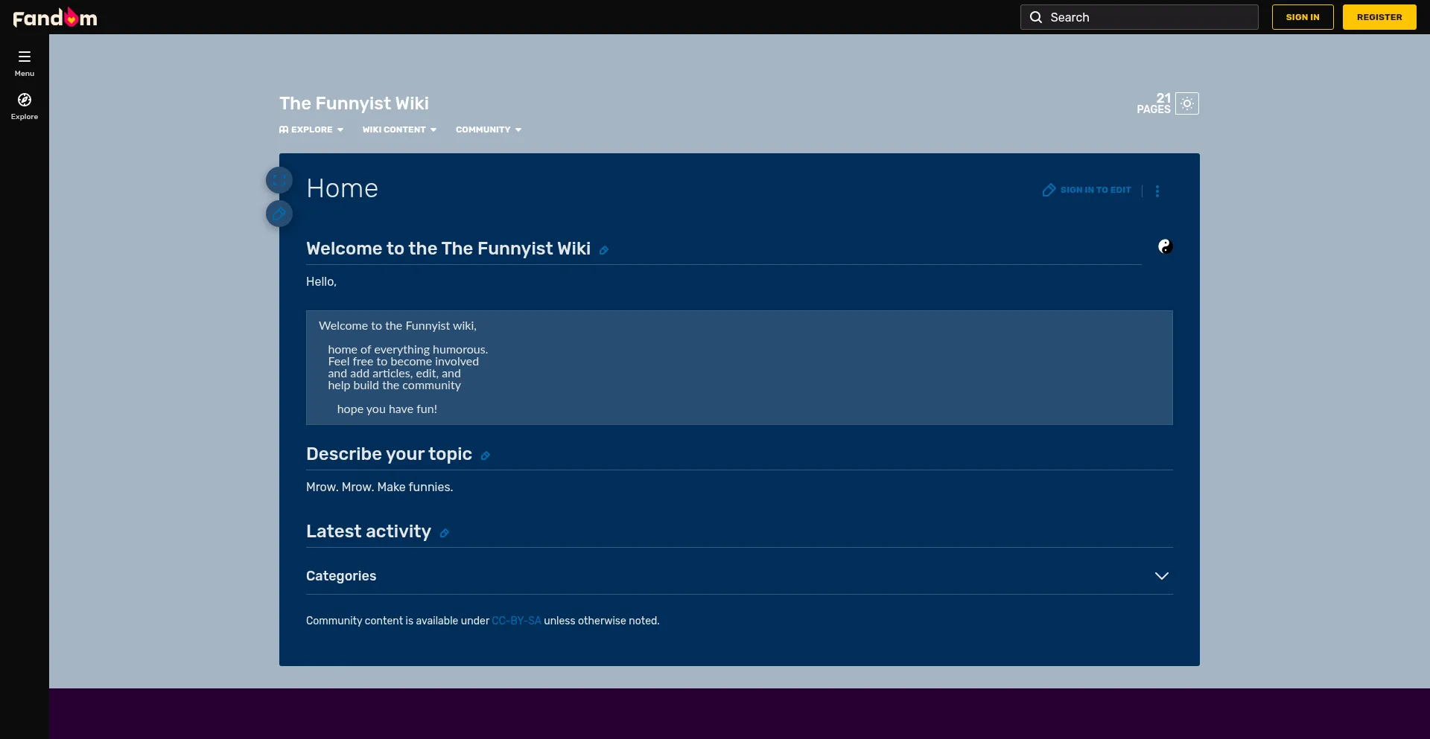This screenshot has width=1430, height=739.
Task: Click the Sign In button
Action: (x=1302, y=17)
